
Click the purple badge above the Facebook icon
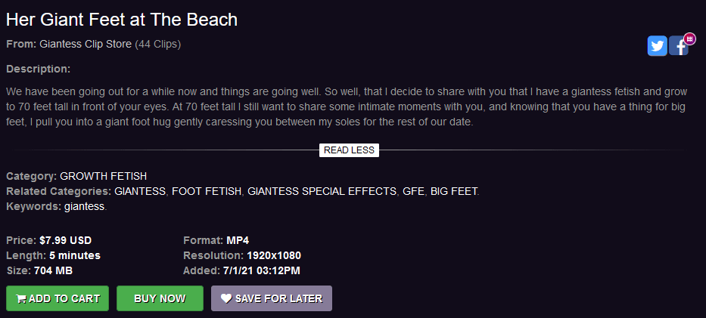pos(689,39)
